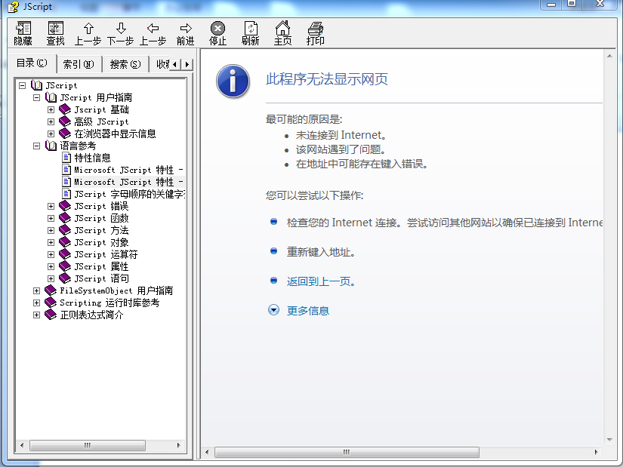Click the 刷新 (Refresh) toolbar button

[x=250, y=33]
